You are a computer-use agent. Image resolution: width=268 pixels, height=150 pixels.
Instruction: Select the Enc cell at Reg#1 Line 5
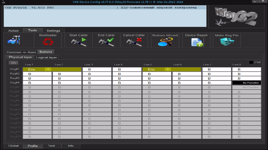tap(172, 69)
